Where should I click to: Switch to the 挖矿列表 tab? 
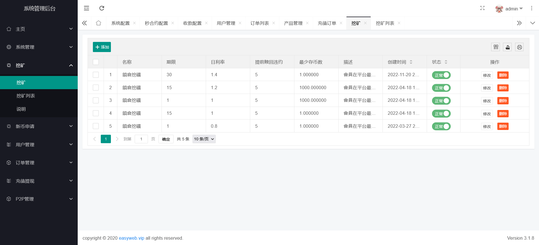click(385, 23)
